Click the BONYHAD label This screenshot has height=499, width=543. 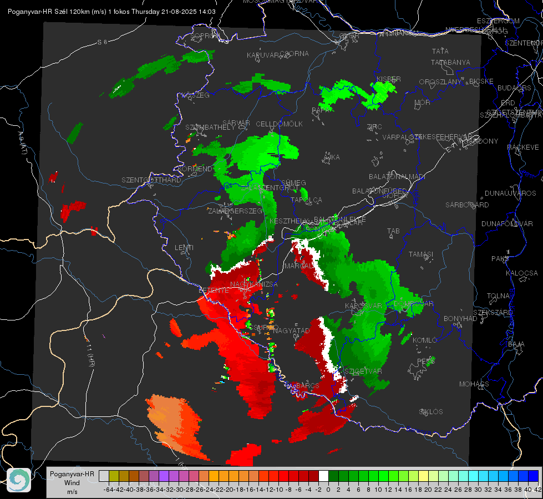(x=460, y=319)
